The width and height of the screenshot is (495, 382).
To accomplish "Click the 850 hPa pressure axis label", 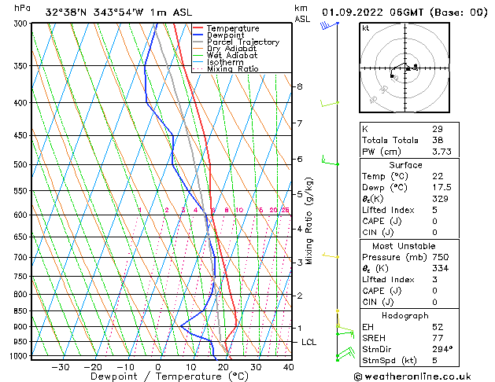I will click(x=20, y=310).
